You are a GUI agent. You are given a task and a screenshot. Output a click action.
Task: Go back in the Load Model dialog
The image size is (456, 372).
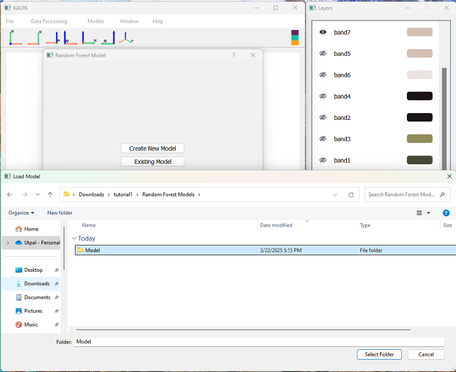coord(10,194)
